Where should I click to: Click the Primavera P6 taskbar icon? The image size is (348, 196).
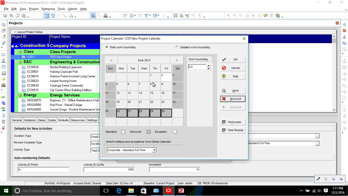pos(168,191)
